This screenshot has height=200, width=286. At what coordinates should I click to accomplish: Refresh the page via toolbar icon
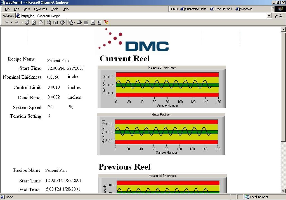34,22
